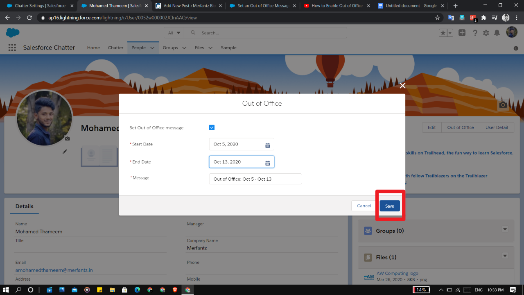Image resolution: width=524 pixels, height=295 pixels.
Task: Expand the Files (1) card menu
Action: tap(505, 256)
